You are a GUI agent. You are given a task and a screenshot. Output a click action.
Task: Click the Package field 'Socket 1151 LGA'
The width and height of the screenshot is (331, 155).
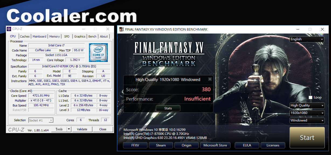[57, 55]
